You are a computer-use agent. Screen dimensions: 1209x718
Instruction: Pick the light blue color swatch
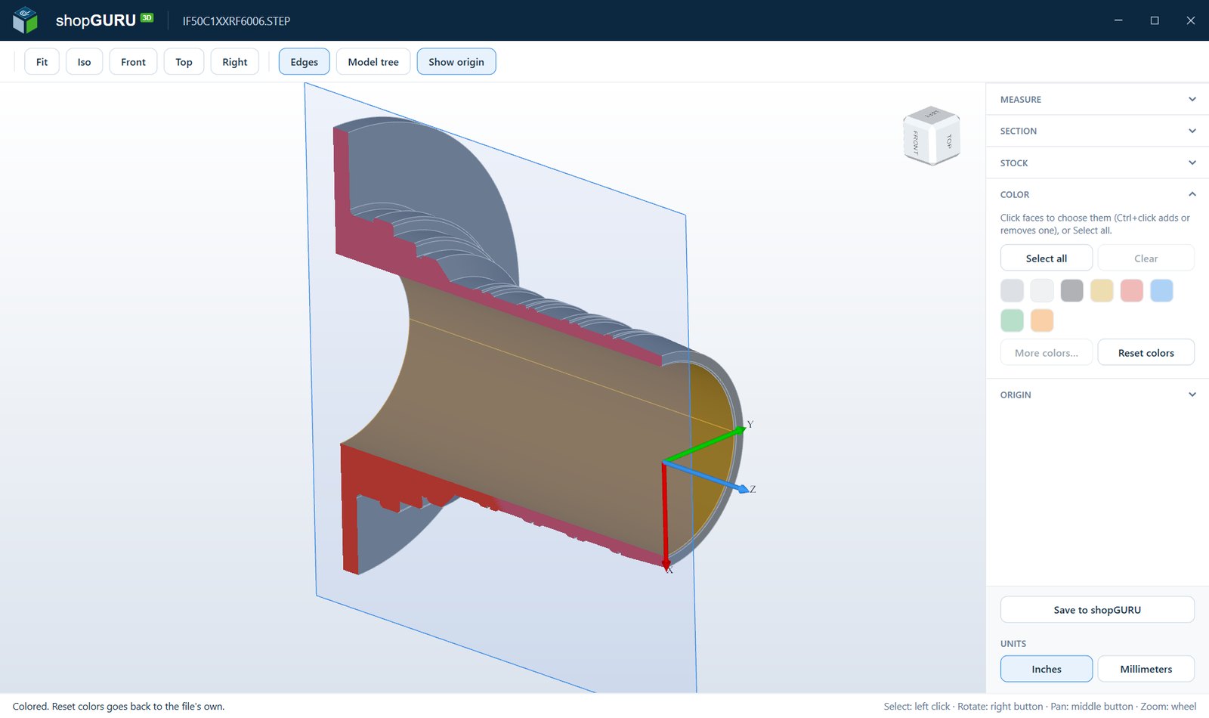point(1161,290)
